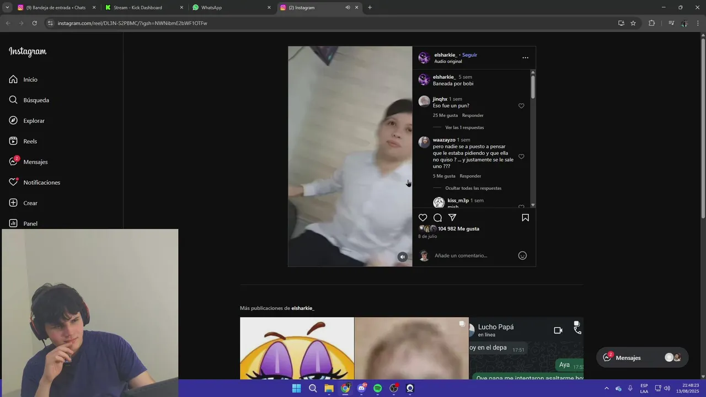
Task: Open the 104 982 Me gusta list
Action: tap(458, 229)
